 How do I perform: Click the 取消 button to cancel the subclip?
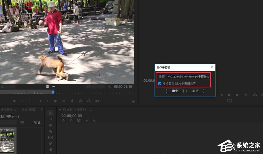point(195,91)
